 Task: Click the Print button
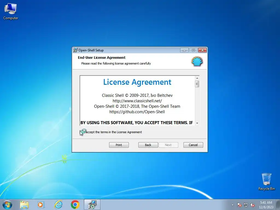pyautogui.click(x=119, y=145)
